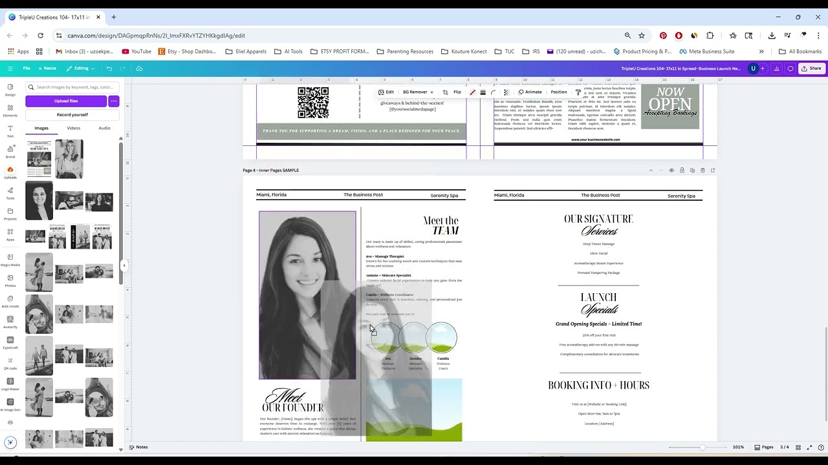Expand BG Remover options arrow

(431, 92)
